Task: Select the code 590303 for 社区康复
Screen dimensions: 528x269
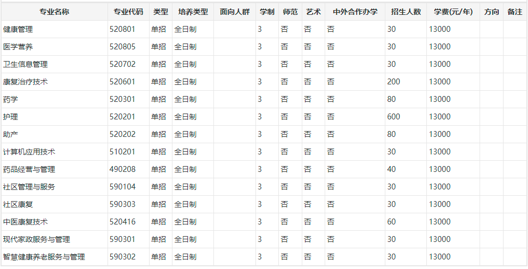Action: pos(122,204)
